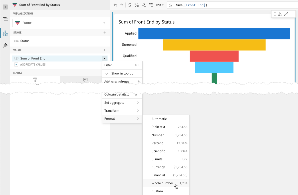The height and width of the screenshot is (195, 298).
Task: Click the blue Applied funnel bar
Action: point(214,33)
